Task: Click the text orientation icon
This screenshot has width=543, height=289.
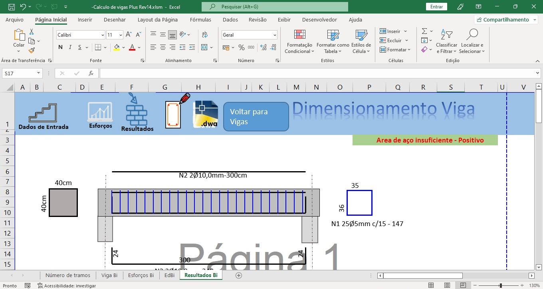Action: click(182, 35)
